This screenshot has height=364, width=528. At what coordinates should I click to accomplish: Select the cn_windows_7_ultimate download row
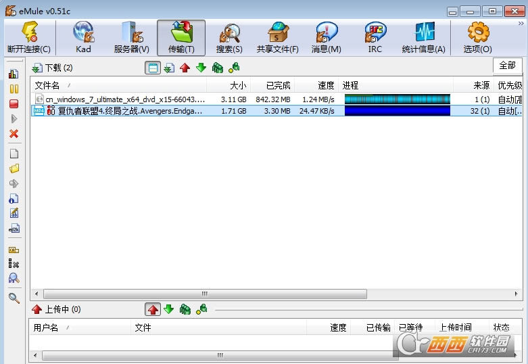click(124, 99)
